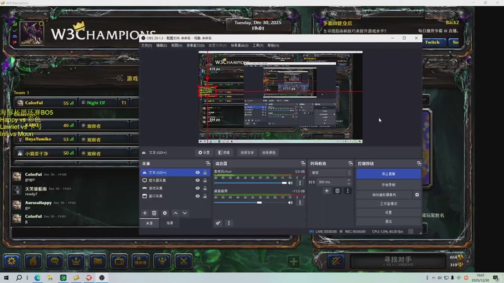Open mixer panel three-dot menu at bottom

(229, 223)
